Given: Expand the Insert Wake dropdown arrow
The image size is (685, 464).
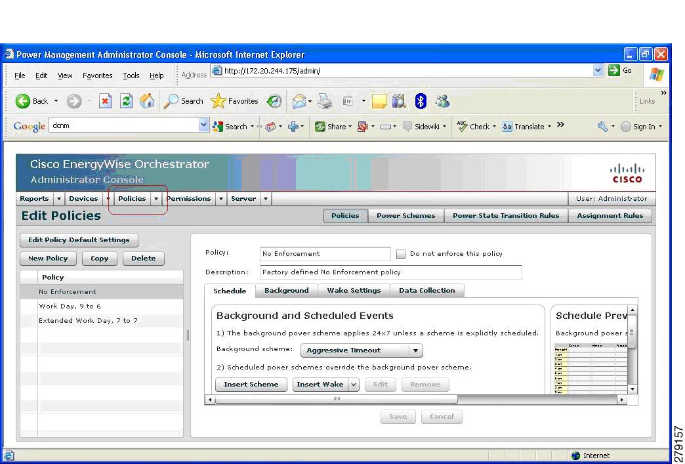Looking at the screenshot, I should click(354, 385).
